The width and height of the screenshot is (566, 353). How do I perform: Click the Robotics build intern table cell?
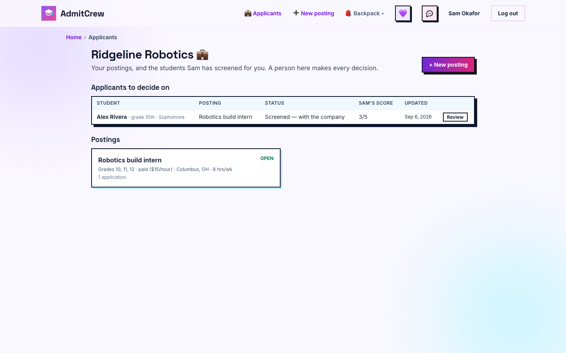(x=226, y=117)
